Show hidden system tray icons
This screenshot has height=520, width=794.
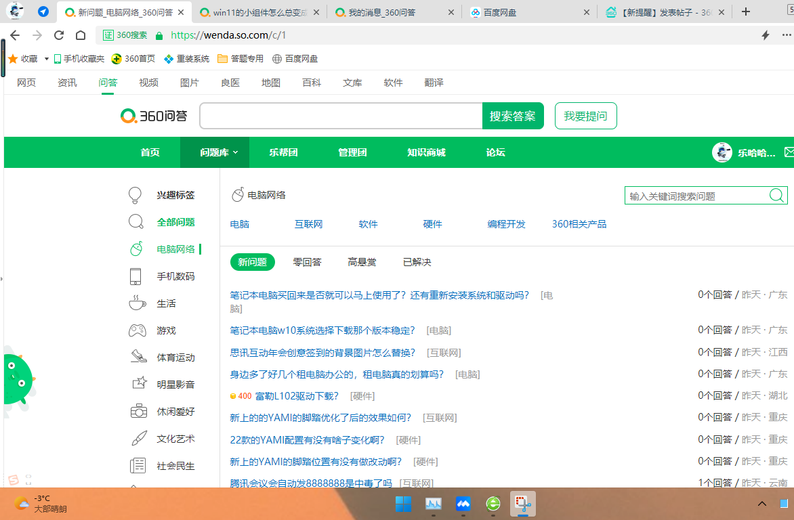761,504
